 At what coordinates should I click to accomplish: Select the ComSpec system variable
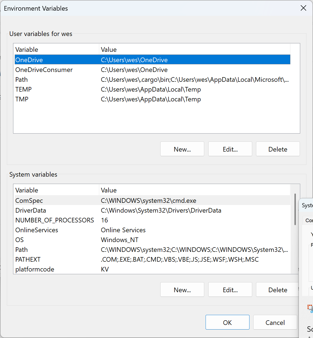(x=152, y=200)
